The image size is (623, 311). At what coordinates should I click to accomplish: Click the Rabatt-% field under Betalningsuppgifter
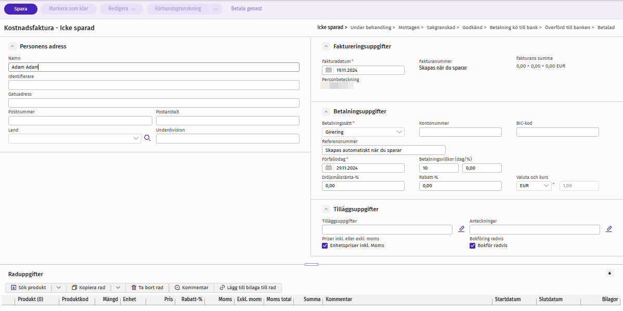461,186
